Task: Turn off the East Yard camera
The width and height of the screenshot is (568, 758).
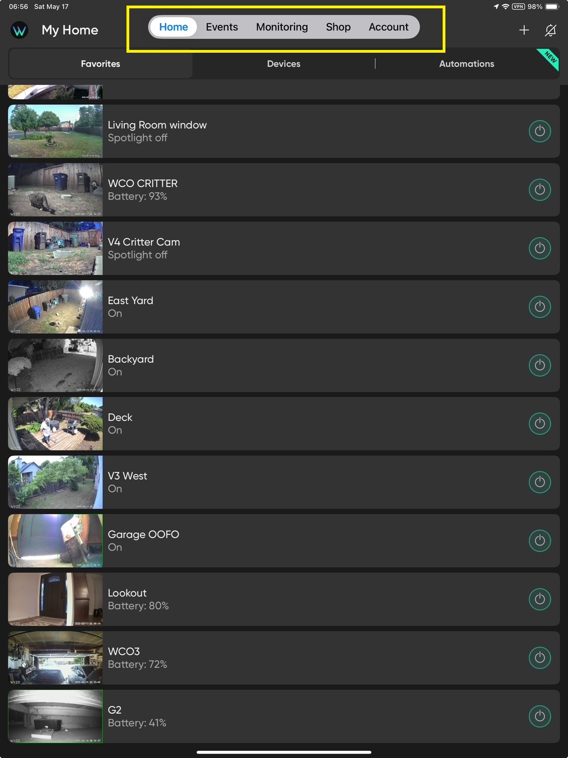Action: 540,307
